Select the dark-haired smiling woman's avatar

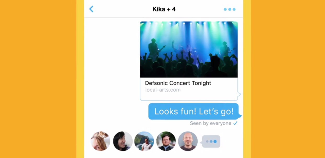pos(123,141)
